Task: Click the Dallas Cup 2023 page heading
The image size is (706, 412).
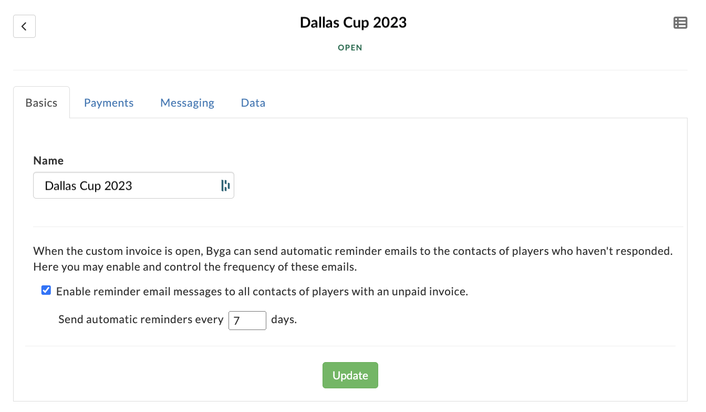Action: tap(354, 23)
